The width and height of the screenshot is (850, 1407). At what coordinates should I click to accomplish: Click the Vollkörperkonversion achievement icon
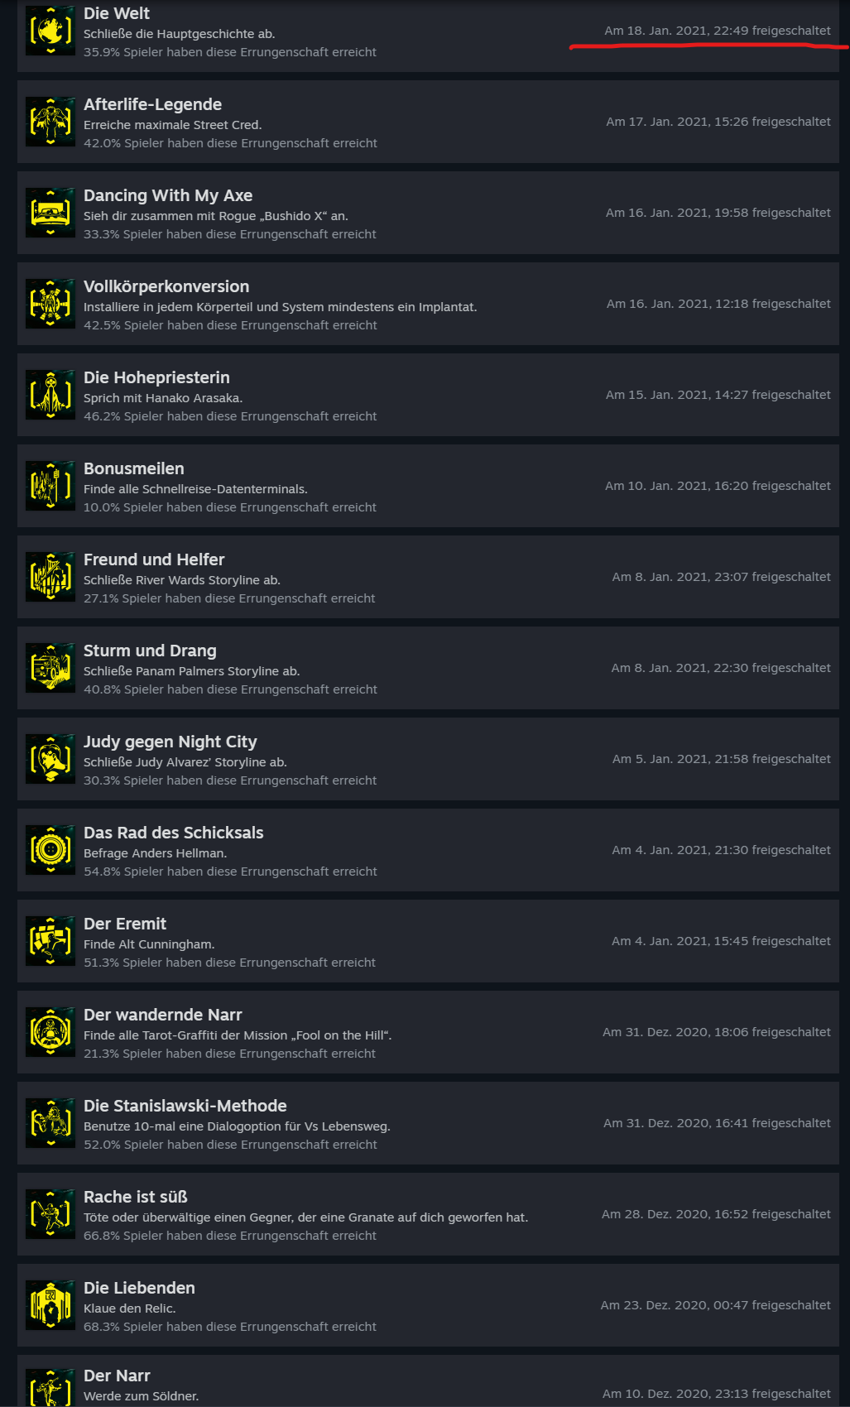click(x=50, y=304)
